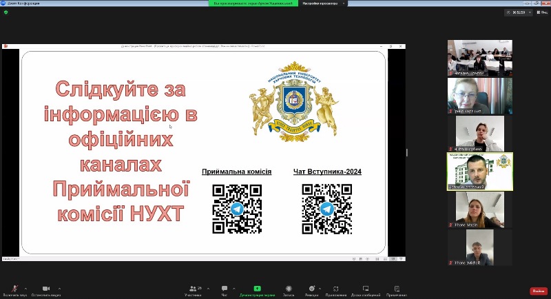Image resolution: width=551 pixels, height=299 pixels.
Task: Expand the arrow next to Participants
Action: click(208, 289)
